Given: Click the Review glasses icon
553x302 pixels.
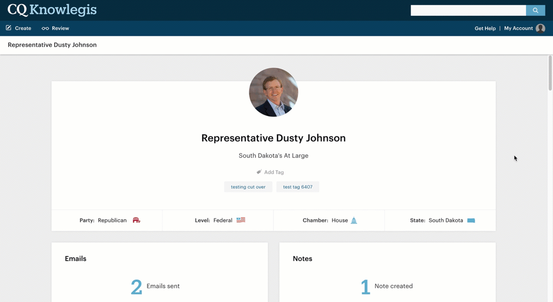Looking at the screenshot, I should 45,29.
